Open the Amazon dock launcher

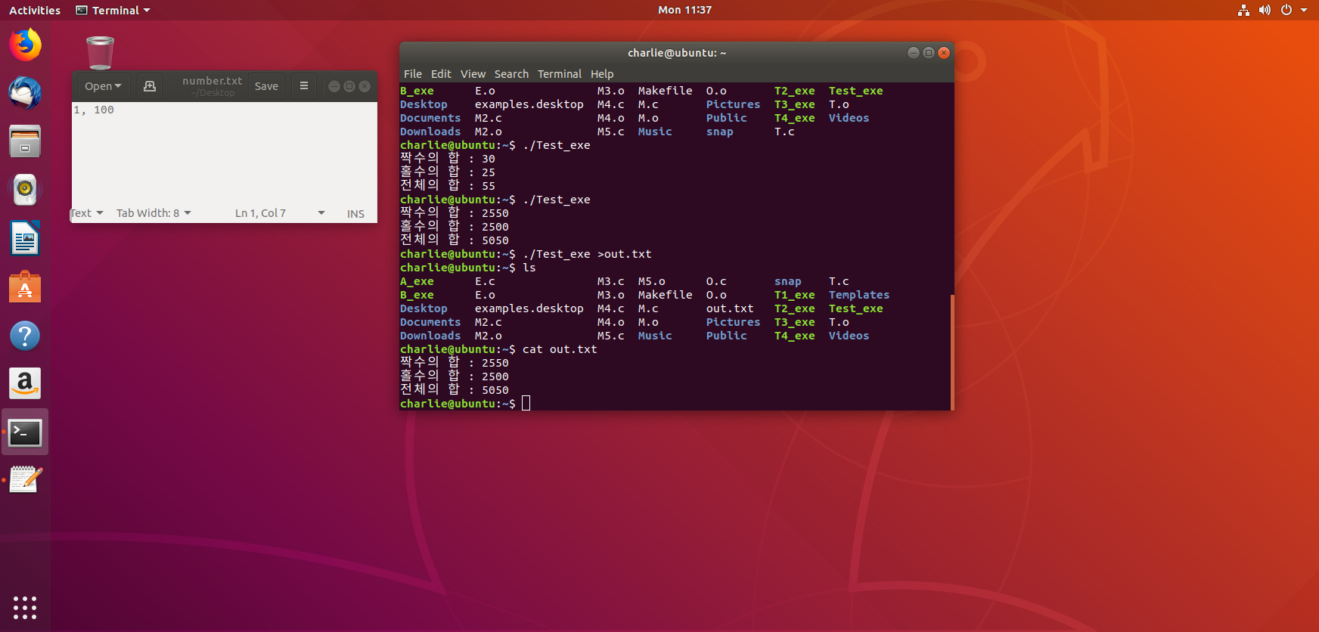tap(25, 384)
